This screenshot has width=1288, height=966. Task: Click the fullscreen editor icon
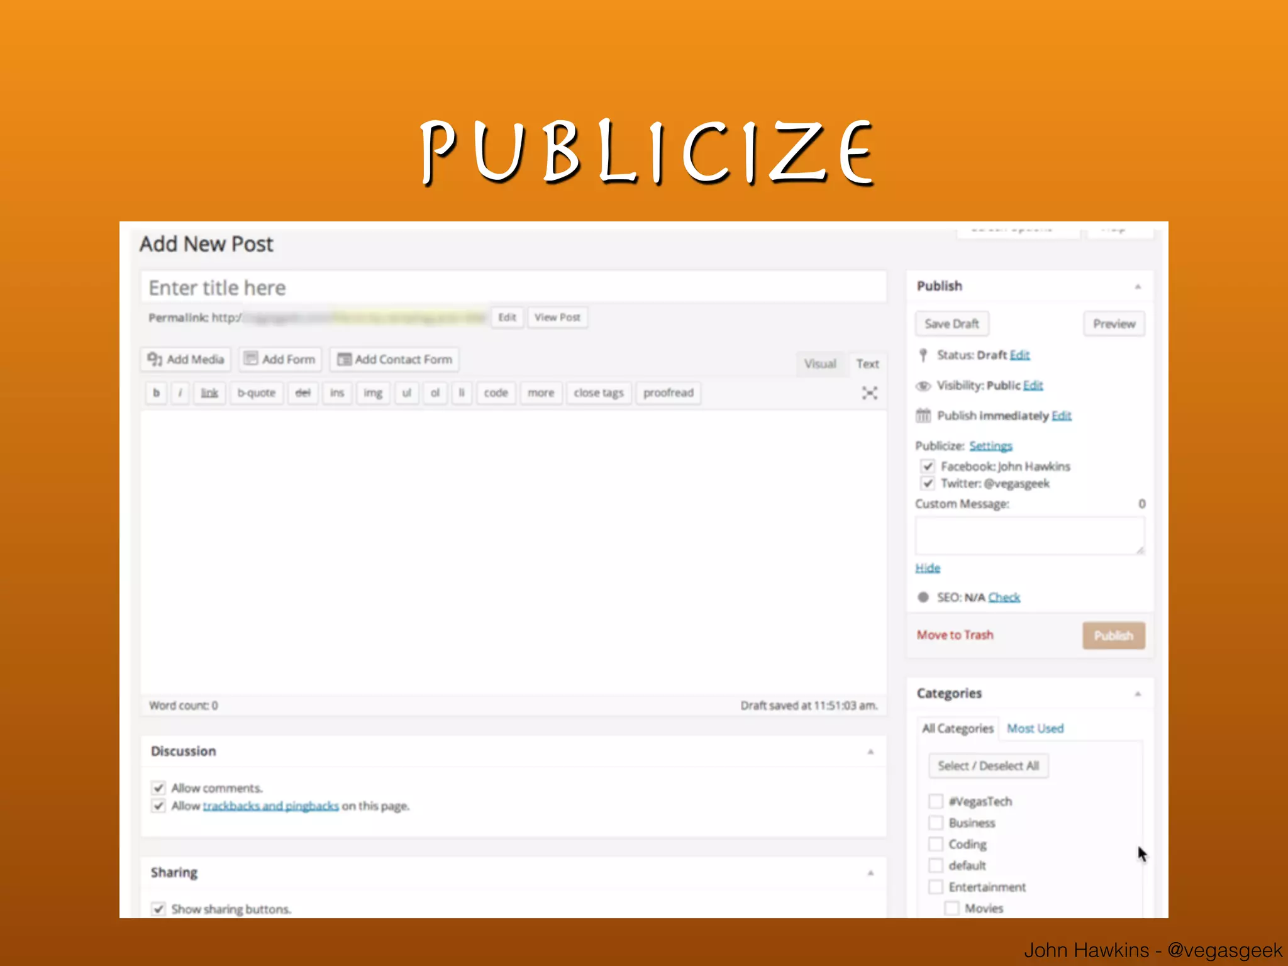tap(869, 393)
